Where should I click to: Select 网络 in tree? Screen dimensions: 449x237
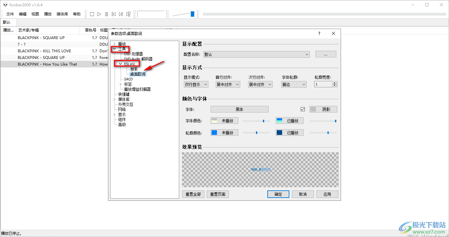point(122,109)
